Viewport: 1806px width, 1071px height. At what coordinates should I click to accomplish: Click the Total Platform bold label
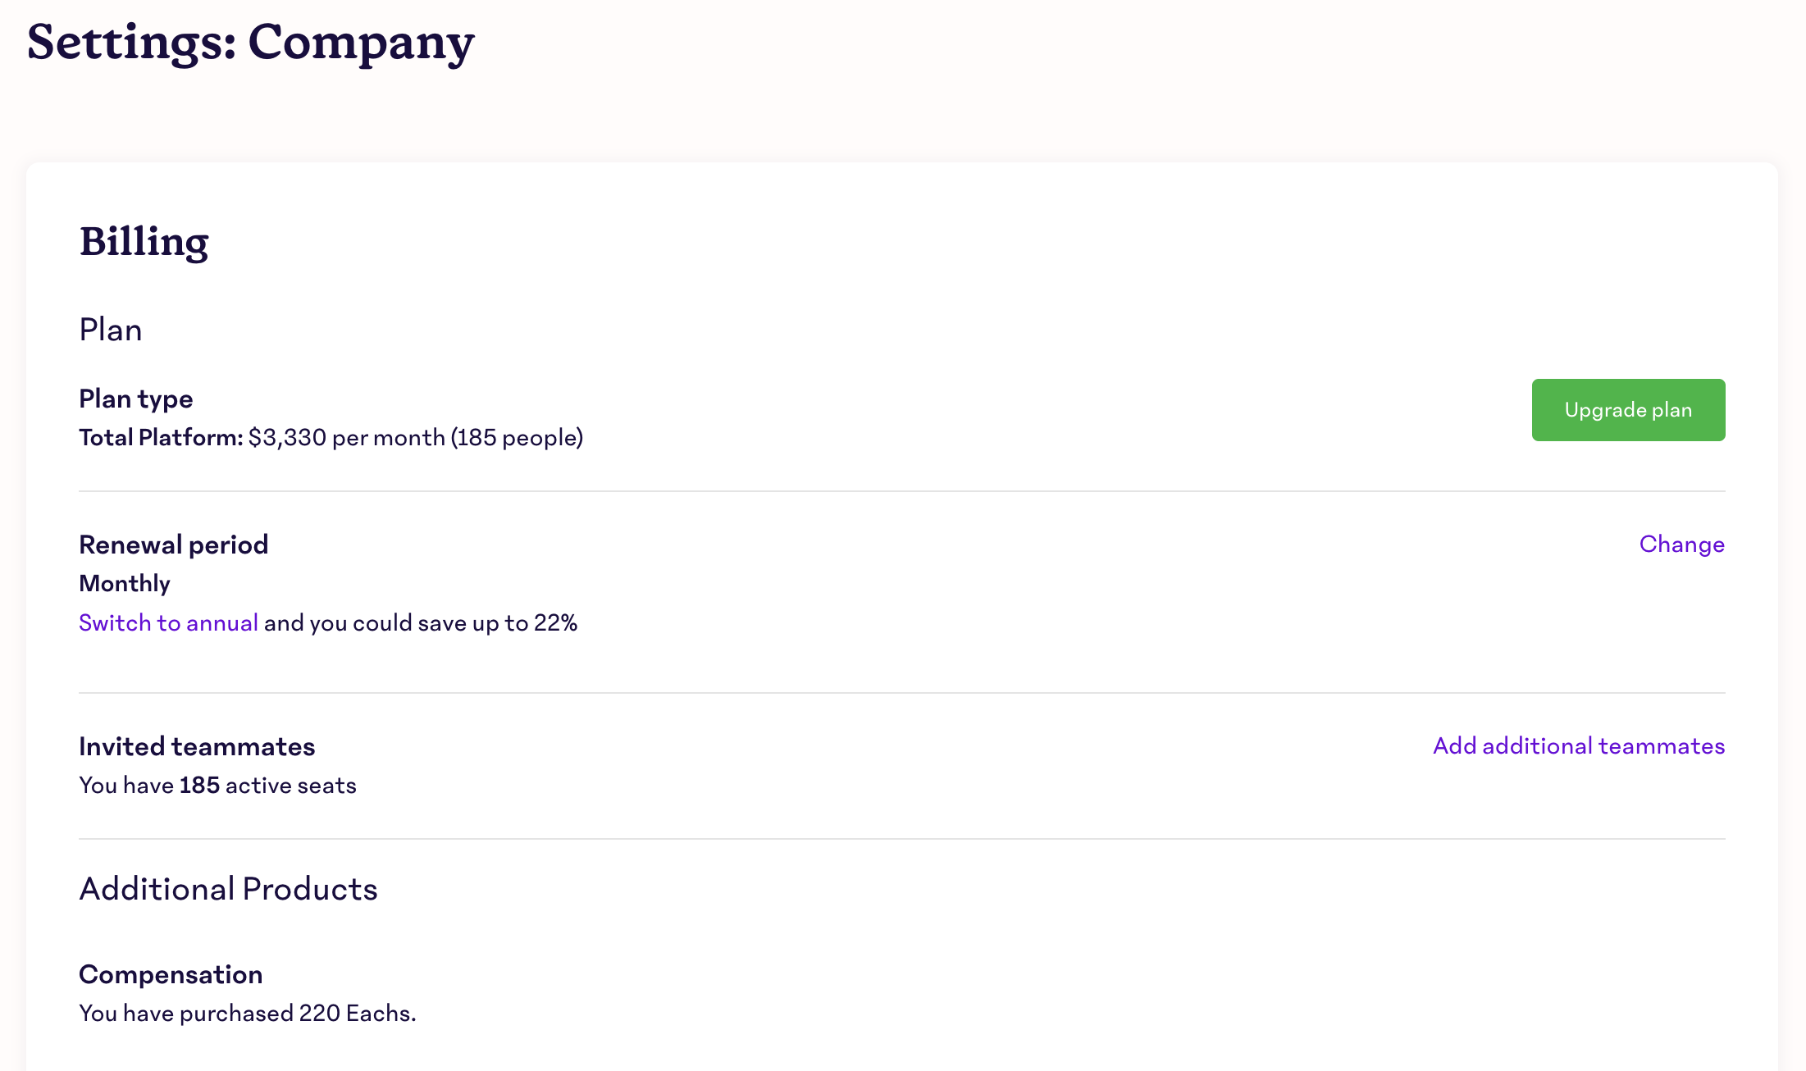point(161,438)
